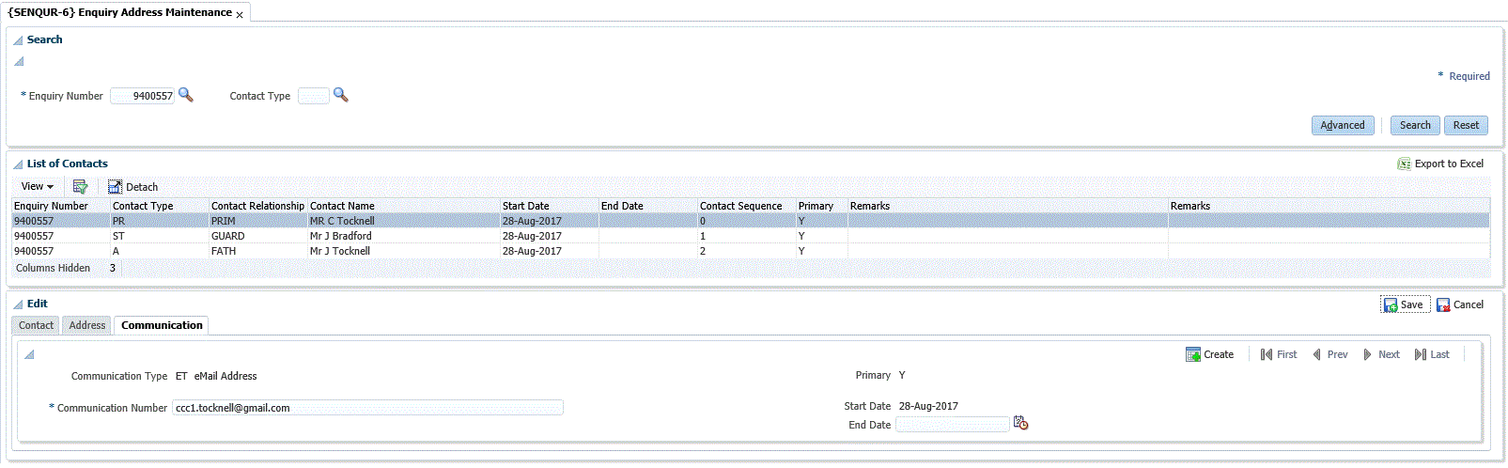Collapse the inner search criteria triangle
Screen dimensions: 1508x468
click(x=18, y=62)
